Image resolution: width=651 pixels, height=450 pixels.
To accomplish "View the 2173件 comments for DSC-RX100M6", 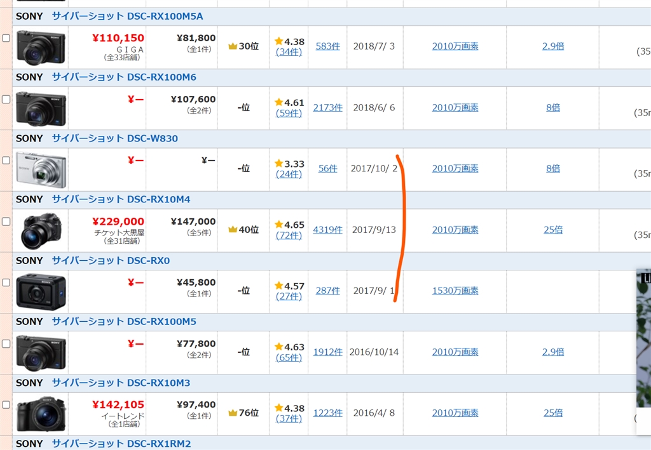I will [x=327, y=107].
